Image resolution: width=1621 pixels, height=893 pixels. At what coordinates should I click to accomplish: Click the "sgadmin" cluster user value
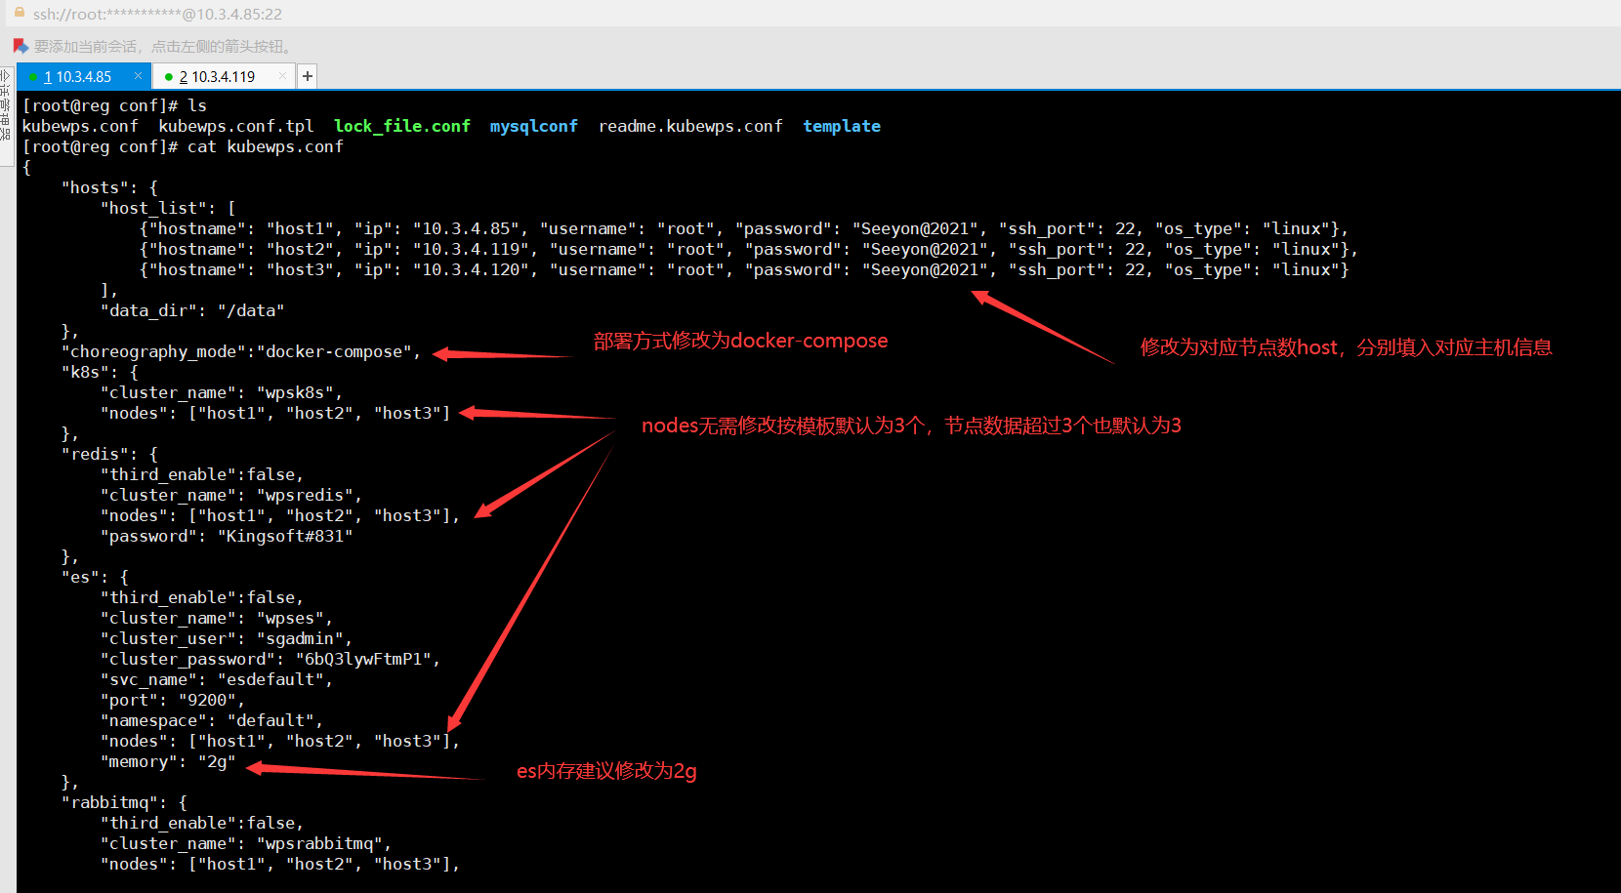[x=300, y=638]
